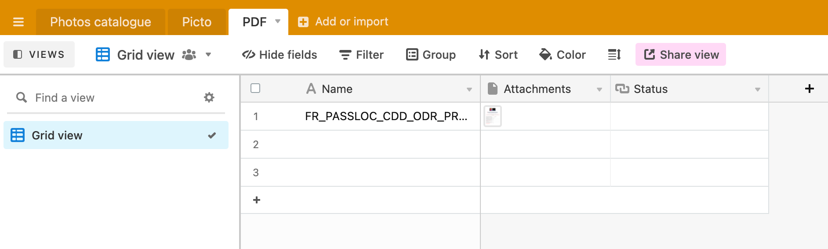Open the PDF attachment thumbnail
Viewport: 828px width, 249px height.
(493, 116)
